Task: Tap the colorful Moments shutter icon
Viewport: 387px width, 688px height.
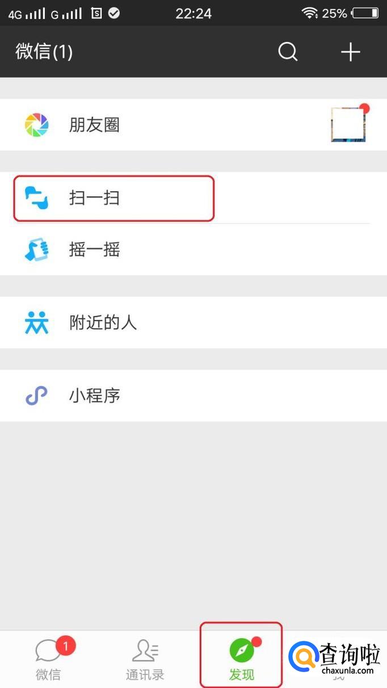Action: tap(37, 125)
